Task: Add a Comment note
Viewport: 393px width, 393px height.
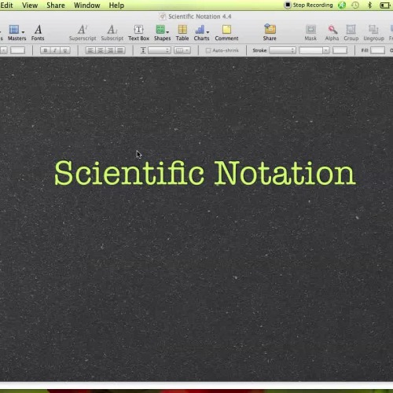Action: pyautogui.click(x=226, y=32)
